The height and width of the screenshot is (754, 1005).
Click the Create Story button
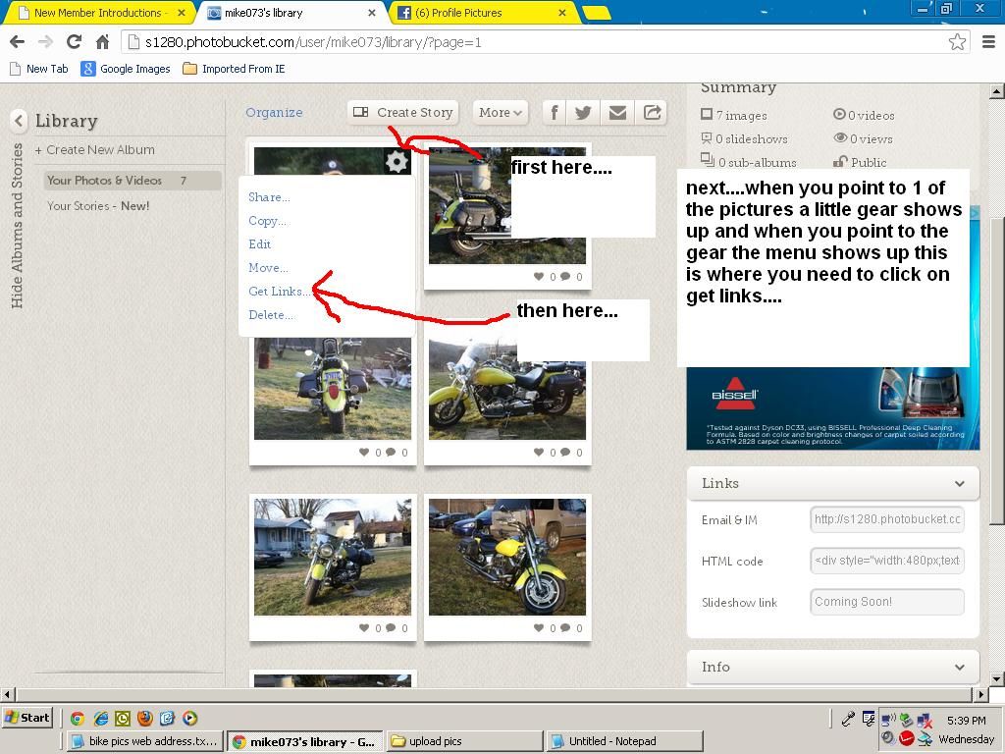(404, 113)
